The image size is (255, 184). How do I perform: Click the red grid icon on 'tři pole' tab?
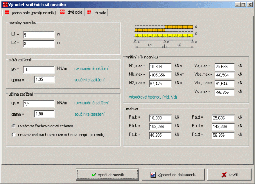click(89, 12)
